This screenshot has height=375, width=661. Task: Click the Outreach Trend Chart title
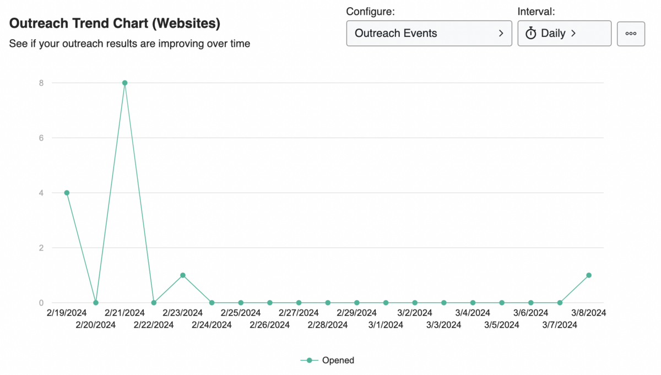[x=115, y=23]
